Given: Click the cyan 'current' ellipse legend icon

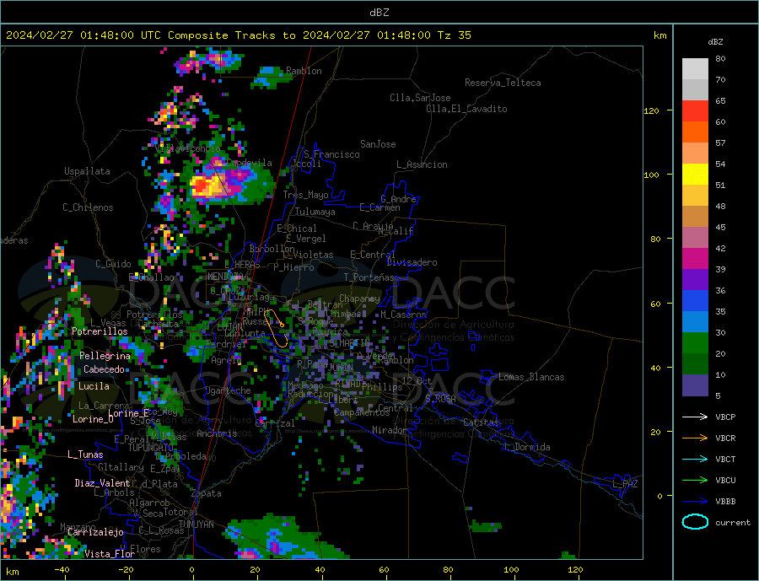Looking at the screenshot, I should click(x=695, y=522).
